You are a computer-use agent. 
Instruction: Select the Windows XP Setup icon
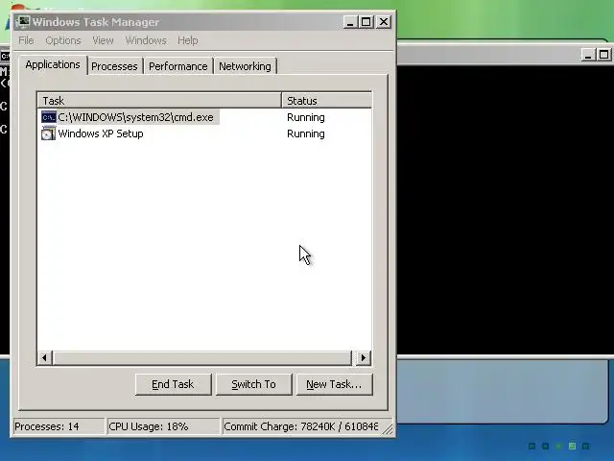click(x=49, y=133)
